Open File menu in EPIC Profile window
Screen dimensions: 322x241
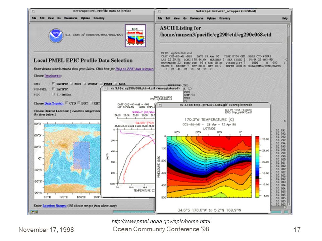(x=34, y=18)
